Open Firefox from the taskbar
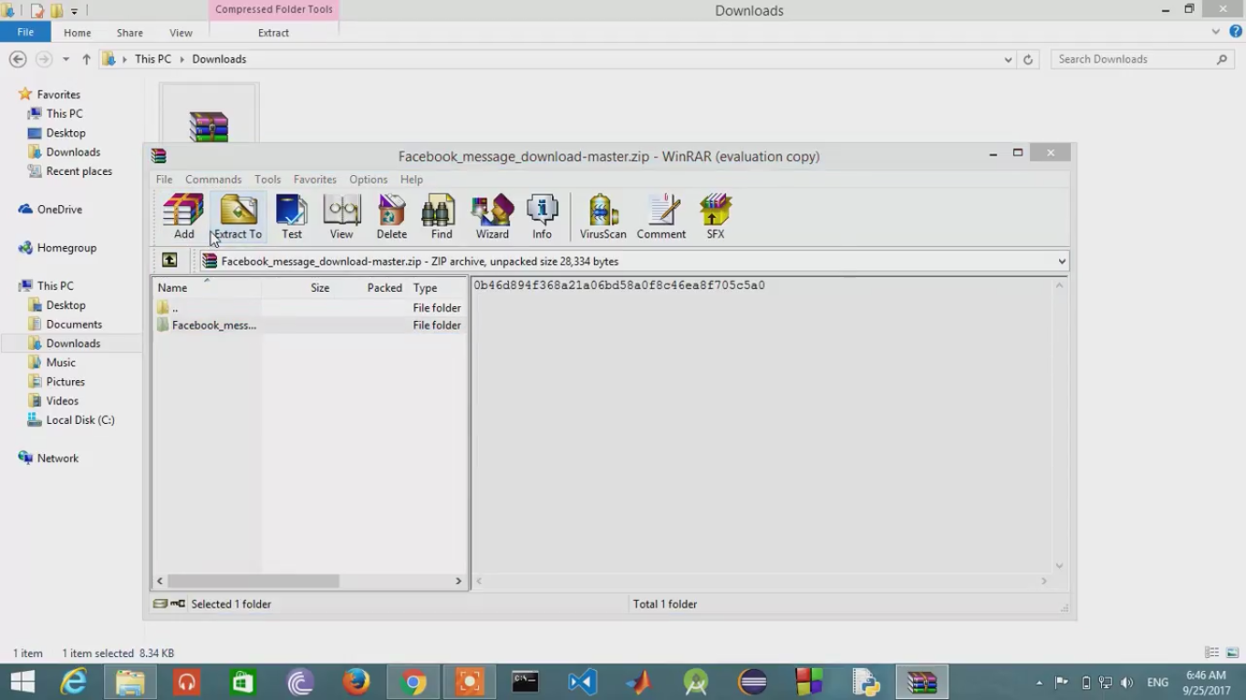Viewport: 1246px width, 700px height. 356,682
